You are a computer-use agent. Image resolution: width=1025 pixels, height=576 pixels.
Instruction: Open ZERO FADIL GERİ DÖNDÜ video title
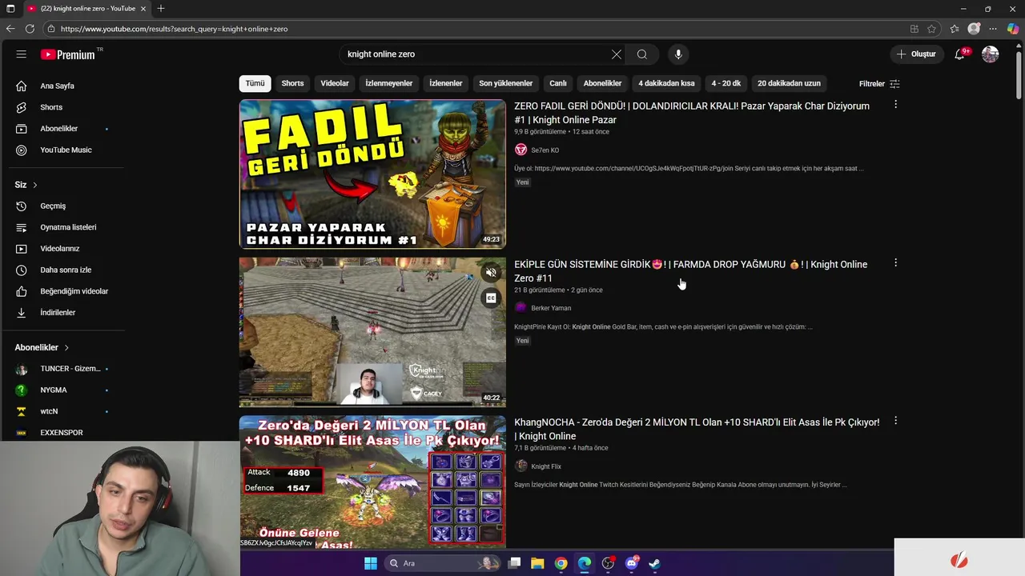pyautogui.click(x=692, y=113)
